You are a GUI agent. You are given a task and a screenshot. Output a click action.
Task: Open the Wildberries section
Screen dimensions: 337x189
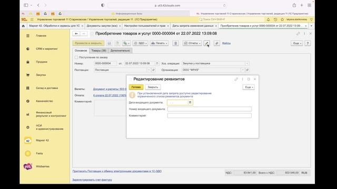click(x=43, y=166)
